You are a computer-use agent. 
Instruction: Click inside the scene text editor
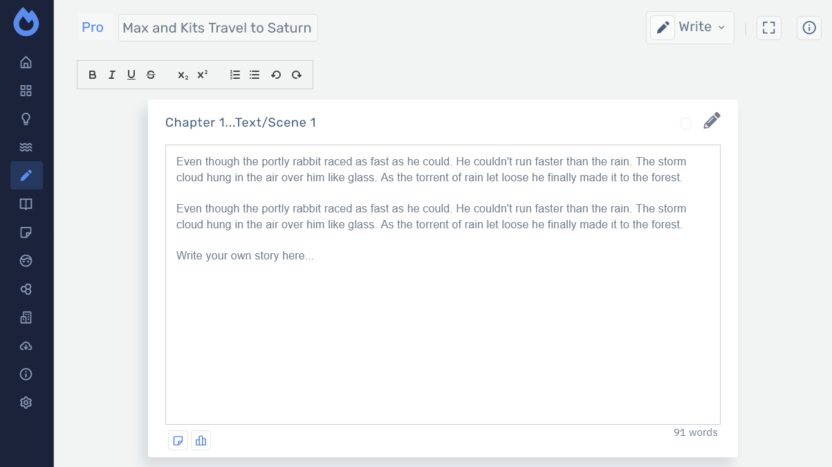(443, 332)
